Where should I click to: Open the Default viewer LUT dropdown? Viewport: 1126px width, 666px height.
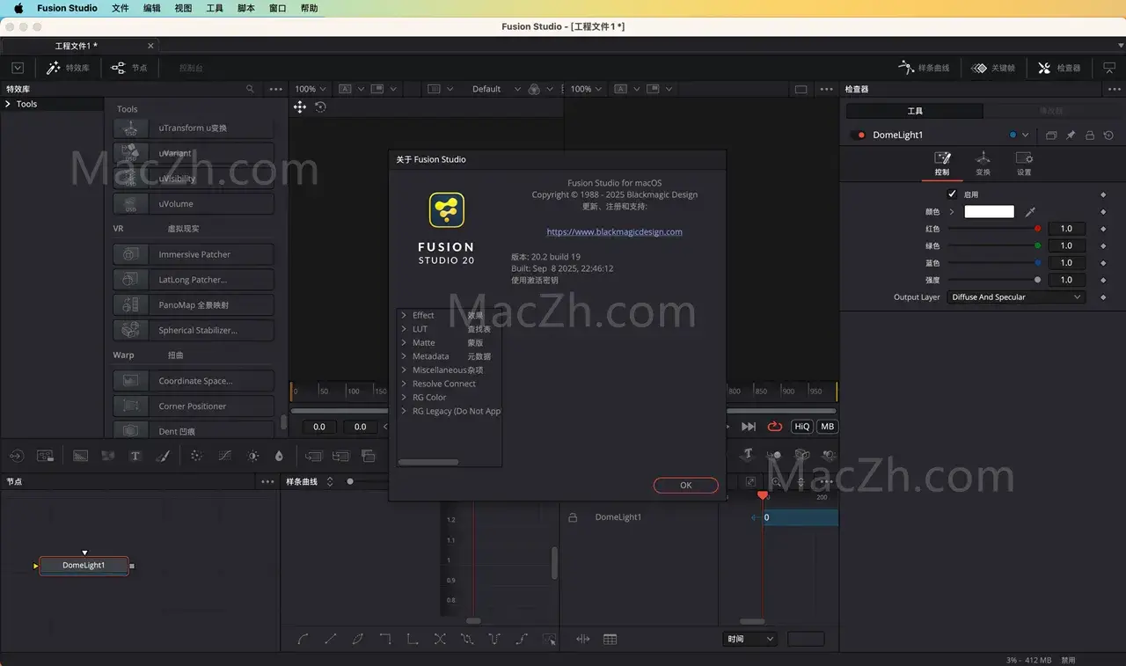pos(497,89)
